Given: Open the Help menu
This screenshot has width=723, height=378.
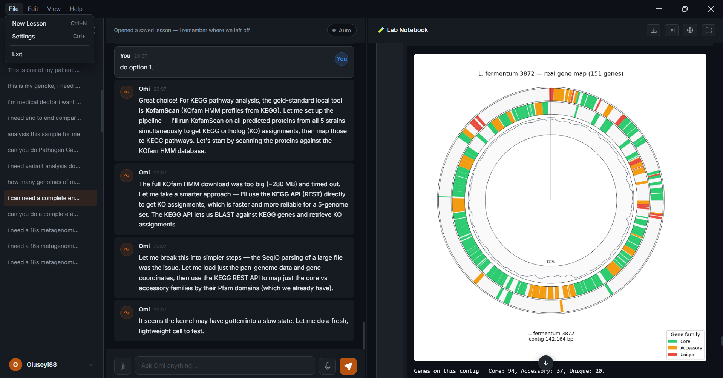Looking at the screenshot, I should 76,9.
